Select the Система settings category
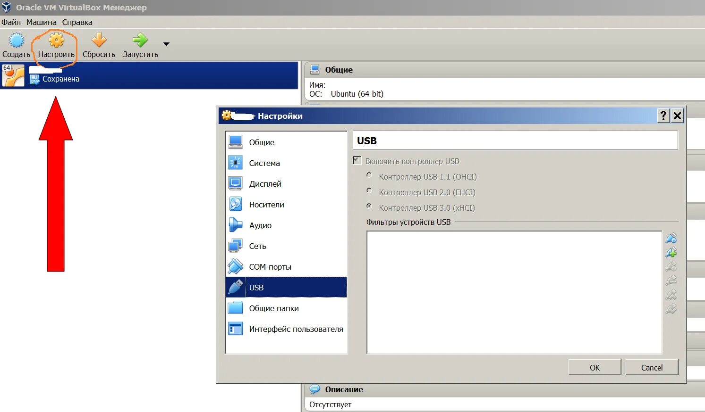705x412 pixels. pyautogui.click(x=286, y=163)
